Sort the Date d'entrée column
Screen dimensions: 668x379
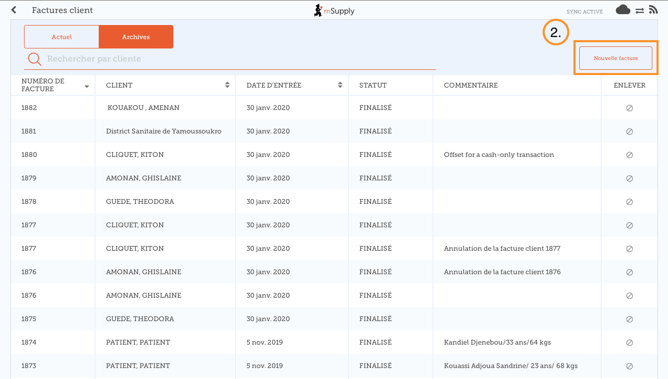tap(340, 85)
